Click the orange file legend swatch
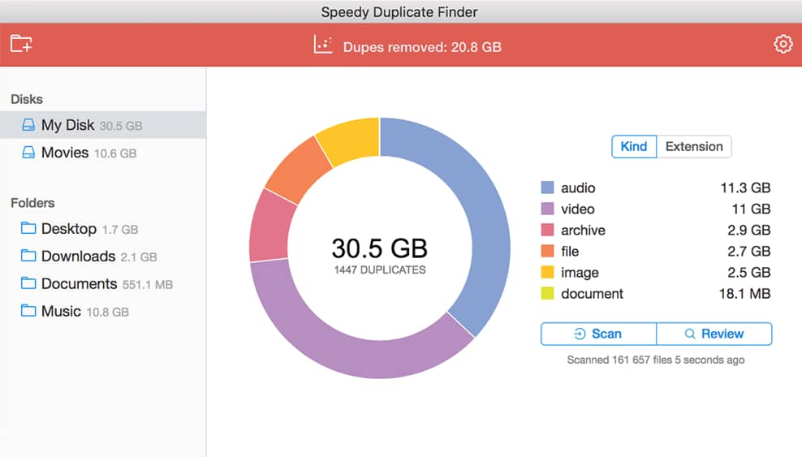 [x=547, y=251]
